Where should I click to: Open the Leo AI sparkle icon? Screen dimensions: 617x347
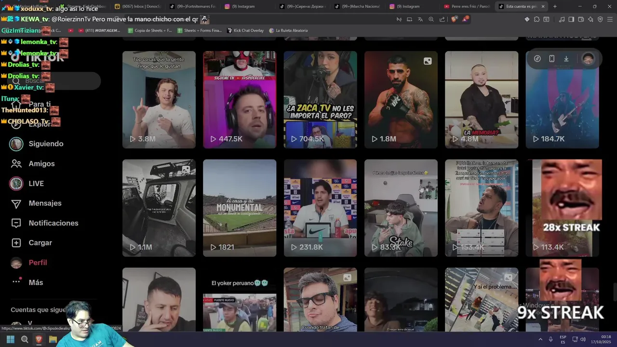click(x=590, y=19)
